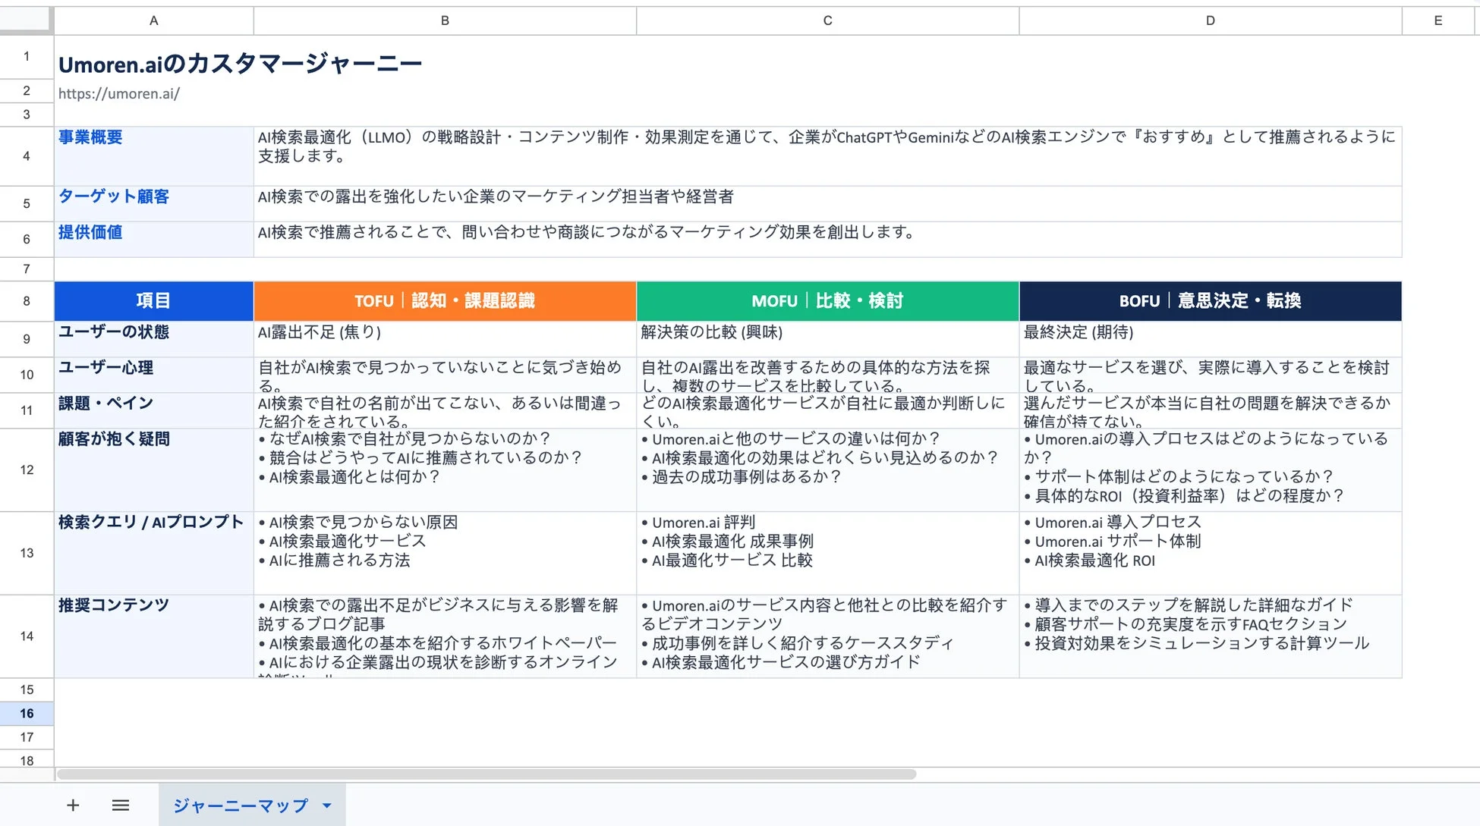Screen dimensions: 1480x826
Task: Select column D header
Action: [1210, 20]
